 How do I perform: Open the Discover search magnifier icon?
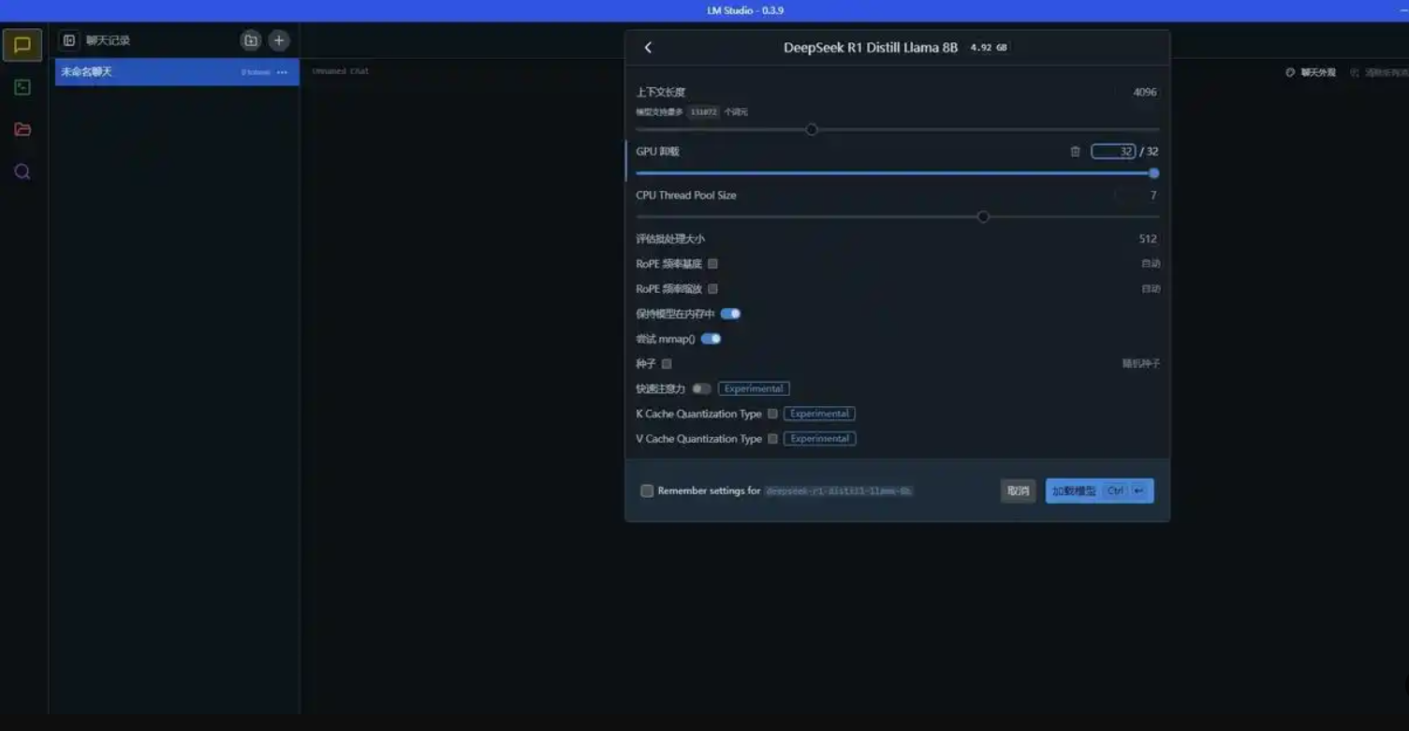[x=22, y=171]
